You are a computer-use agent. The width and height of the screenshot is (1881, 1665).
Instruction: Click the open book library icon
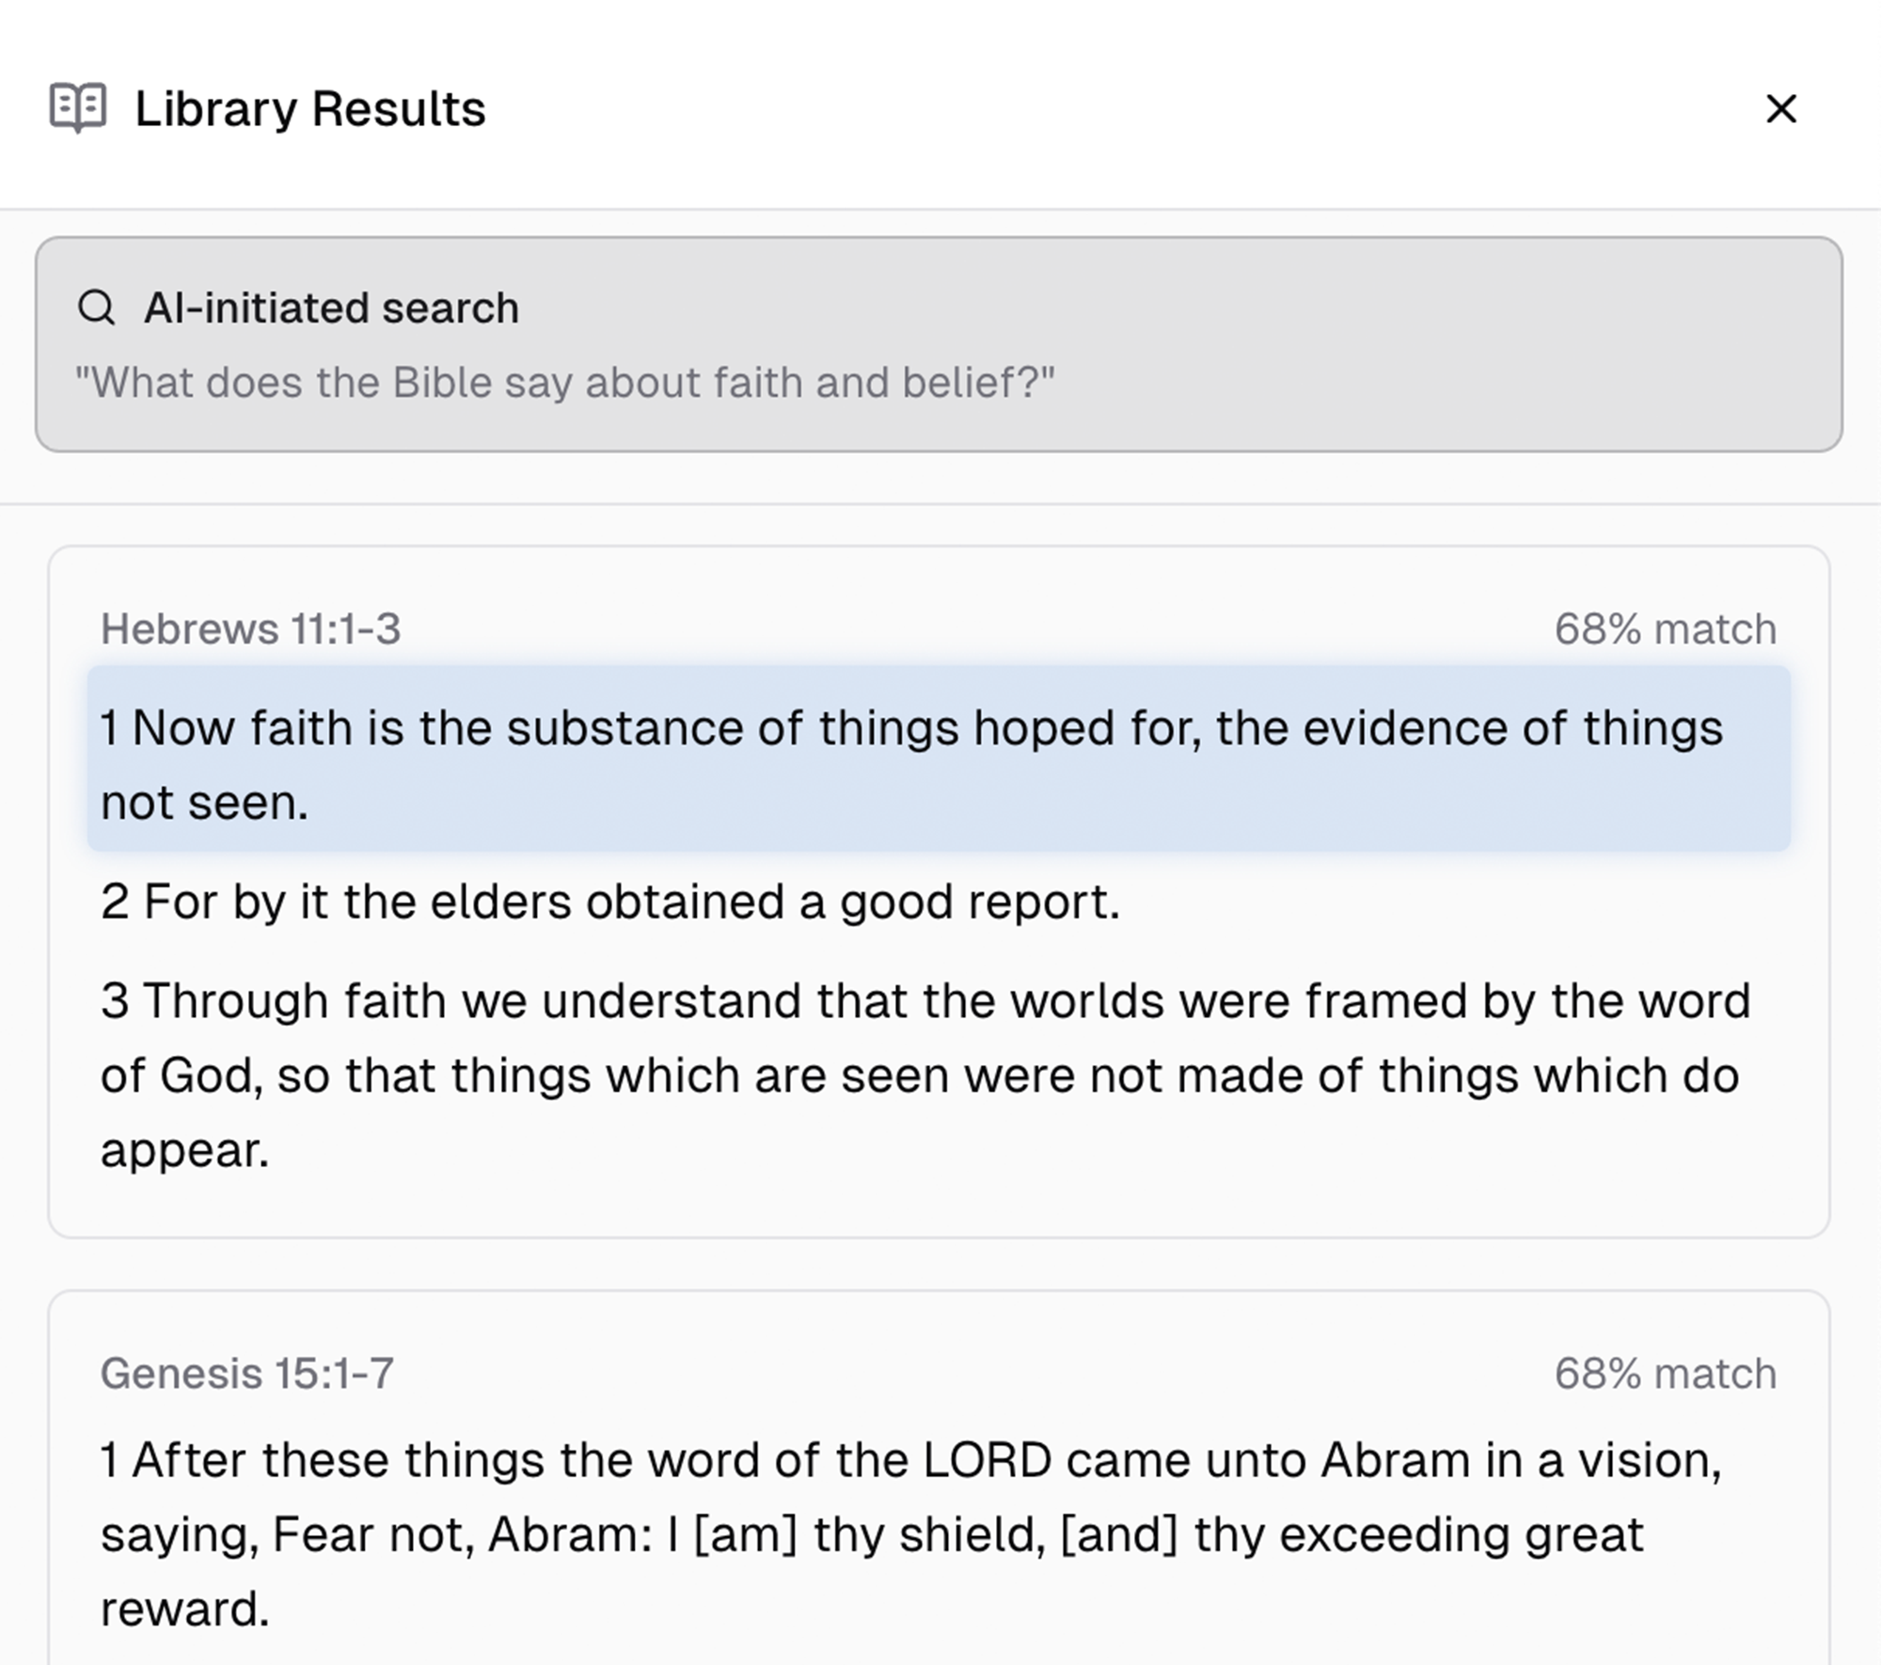pos(78,108)
